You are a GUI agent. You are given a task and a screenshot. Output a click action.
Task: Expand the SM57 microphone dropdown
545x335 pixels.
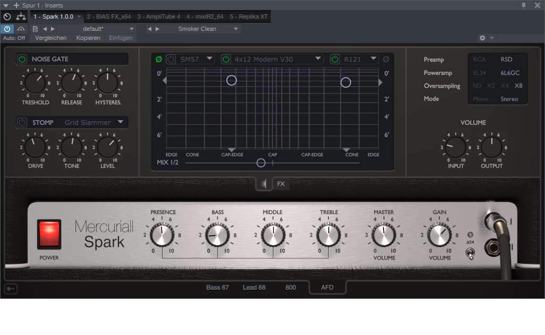point(210,59)
